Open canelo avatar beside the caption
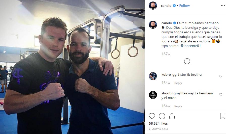The image size is (226, 134). (153, 25)
